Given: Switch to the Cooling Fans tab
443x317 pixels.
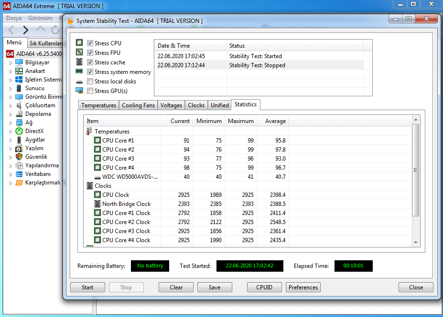Looking at the screenshot, I should [138, 105].
